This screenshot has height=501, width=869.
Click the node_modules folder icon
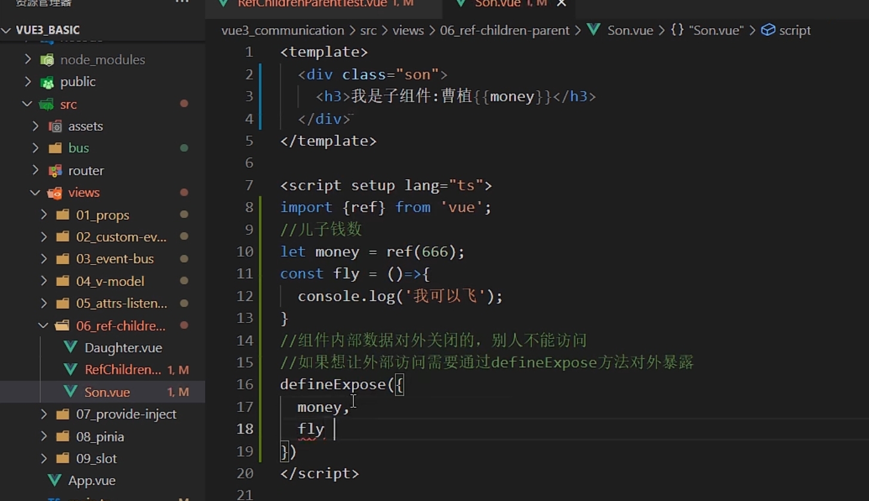click(x=47, y=60)
